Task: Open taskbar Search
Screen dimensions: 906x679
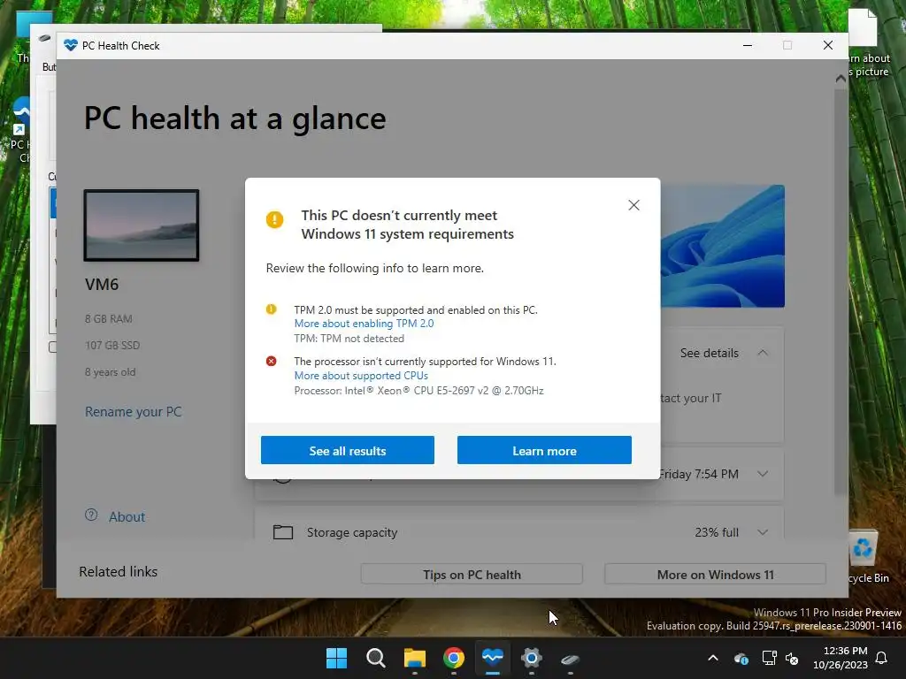Action: (x=375, y=658)
